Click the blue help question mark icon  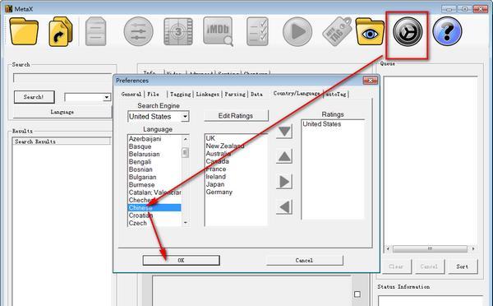click(447, 31)
